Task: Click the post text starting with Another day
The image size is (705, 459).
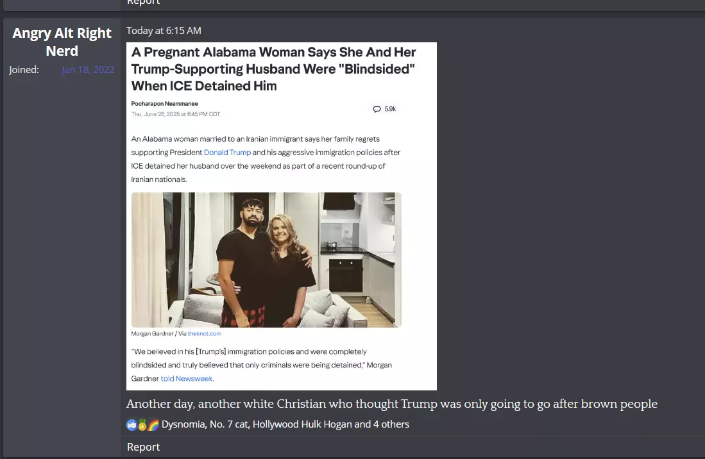Action: [x=391, y=404]
